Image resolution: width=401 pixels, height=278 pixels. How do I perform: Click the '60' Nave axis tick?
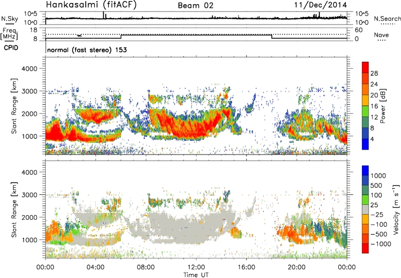359,30
